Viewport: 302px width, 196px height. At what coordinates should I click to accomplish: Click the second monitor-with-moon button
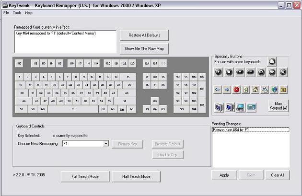(x=230, y=107)
